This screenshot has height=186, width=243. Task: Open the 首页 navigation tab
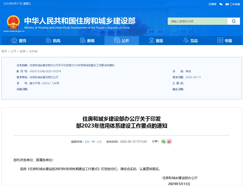(19, 41)
